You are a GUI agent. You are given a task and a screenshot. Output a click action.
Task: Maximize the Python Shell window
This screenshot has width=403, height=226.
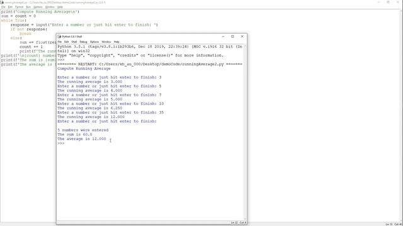coord(232,36)
